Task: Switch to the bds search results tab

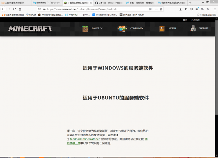Action: tap(140, 3)
